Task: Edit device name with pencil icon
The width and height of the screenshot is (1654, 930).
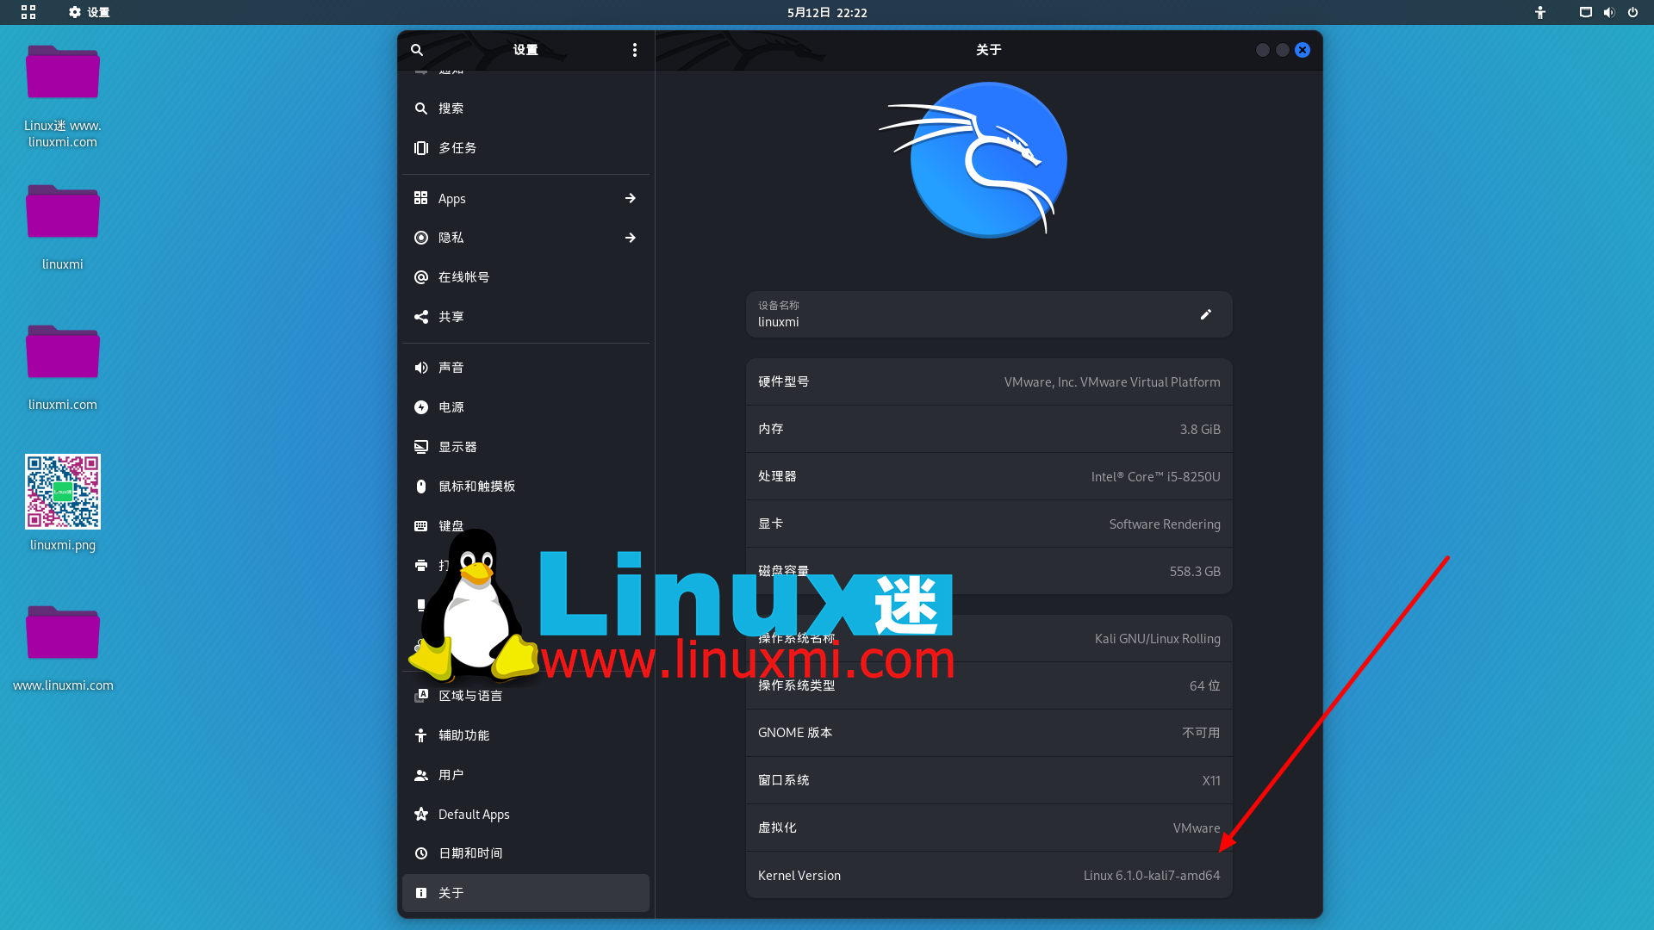Action: point(1205,314)
